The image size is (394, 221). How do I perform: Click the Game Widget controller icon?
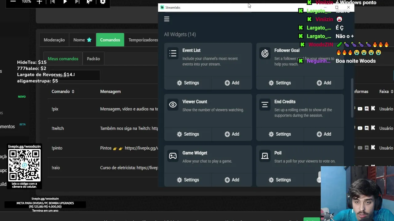173,156
